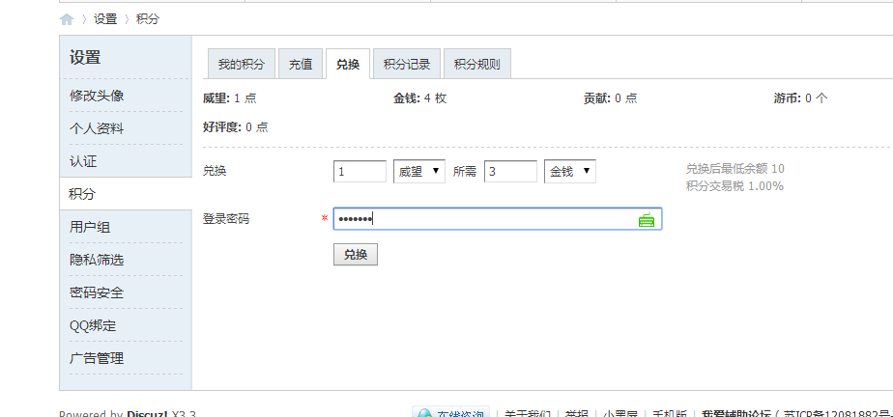893x417 pixels.
Task: Click the exchange amount input field
Action: click(360, 171)
